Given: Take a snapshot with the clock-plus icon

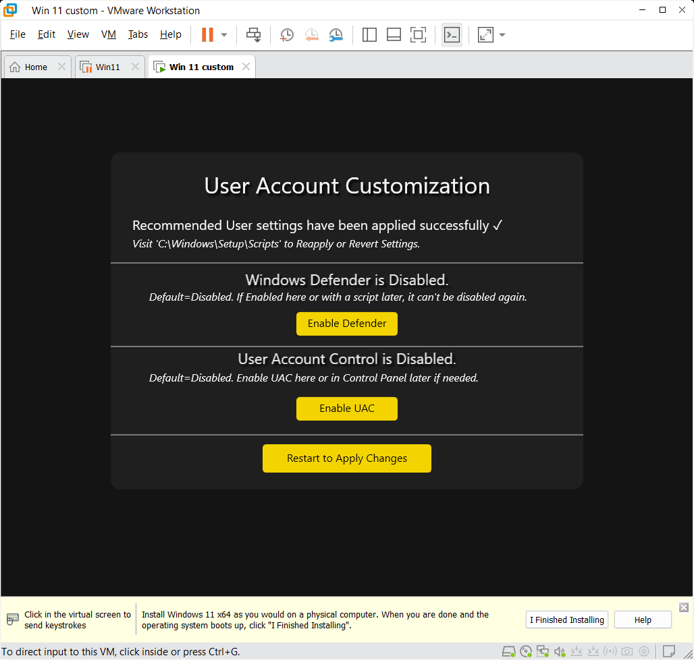Looking at the screenshot, I should 287,34.
